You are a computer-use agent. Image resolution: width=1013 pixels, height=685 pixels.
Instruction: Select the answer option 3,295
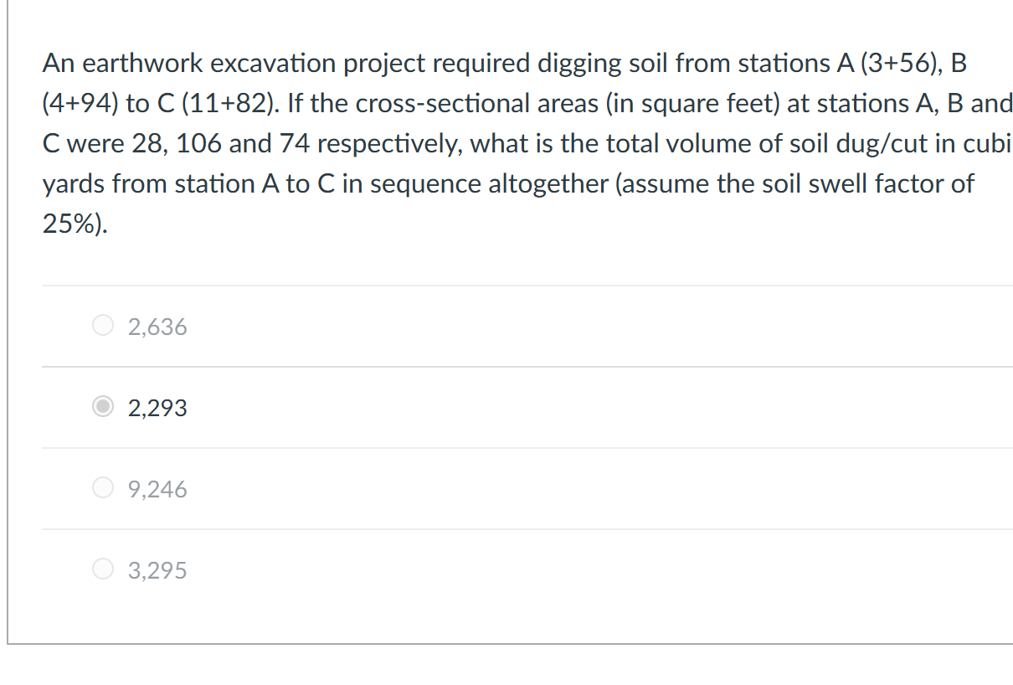(x=156, y=570)
